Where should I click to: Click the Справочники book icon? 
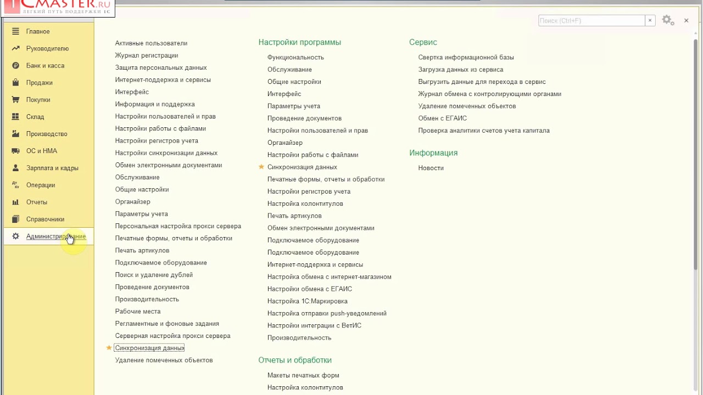15,219
